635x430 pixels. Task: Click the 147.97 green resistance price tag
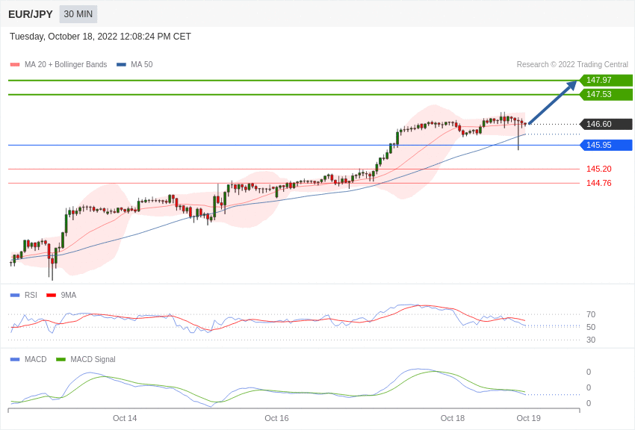605,80
